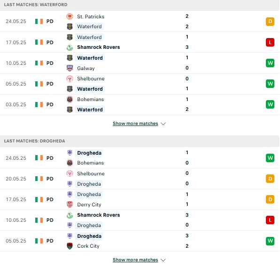The width and height of the screenshot is (280, 267).
Task: Click the Cork City club crest icon
Action: [x=70, y=246]
